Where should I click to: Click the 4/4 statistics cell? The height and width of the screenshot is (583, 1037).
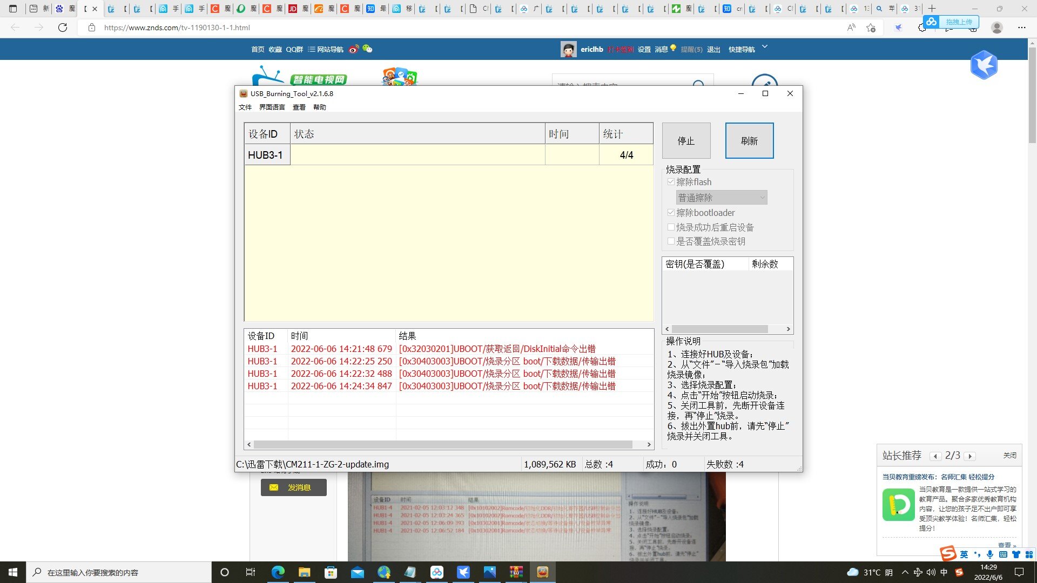pyautogui.click(x=626, y=155)
